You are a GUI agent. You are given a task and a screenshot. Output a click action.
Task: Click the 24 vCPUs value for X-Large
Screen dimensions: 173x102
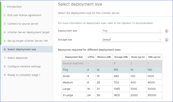pyautogui.click(x=89, y=95)
